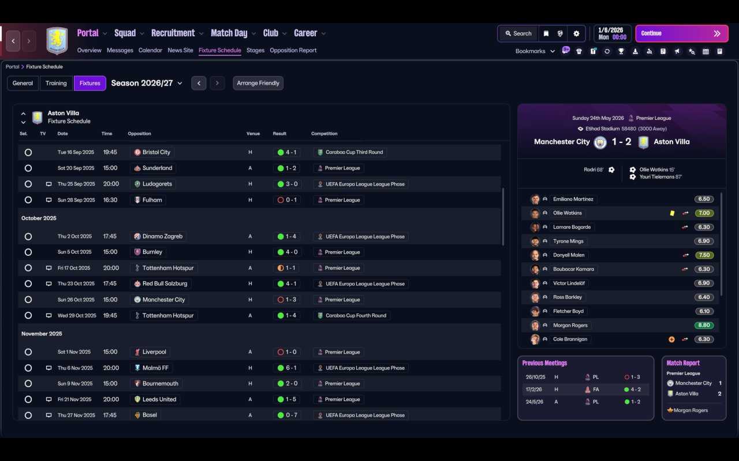
Task: Go forward with the right arrow navigation button
Action: point(28,41)
